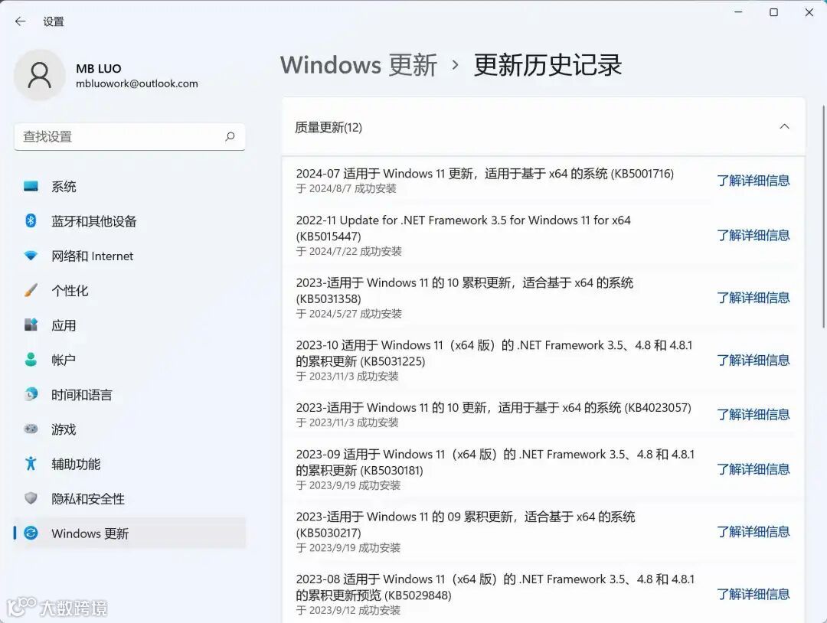Select 应用 in the sidebar
Image resolution: width=827 pixels, height=623 pixels.
pyautogui.click(x=129, y=325)
